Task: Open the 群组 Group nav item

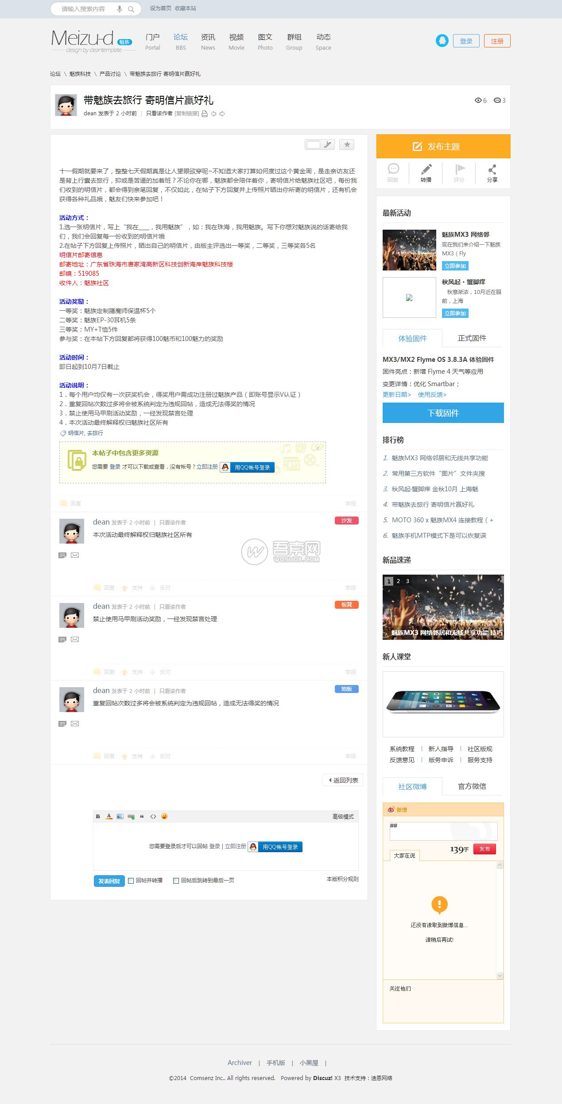Action: (x=294, y=42)
